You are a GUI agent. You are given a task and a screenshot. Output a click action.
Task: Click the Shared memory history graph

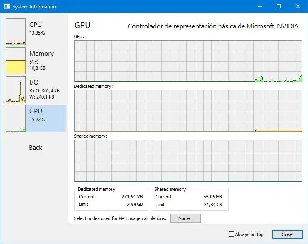pos(188,161)
